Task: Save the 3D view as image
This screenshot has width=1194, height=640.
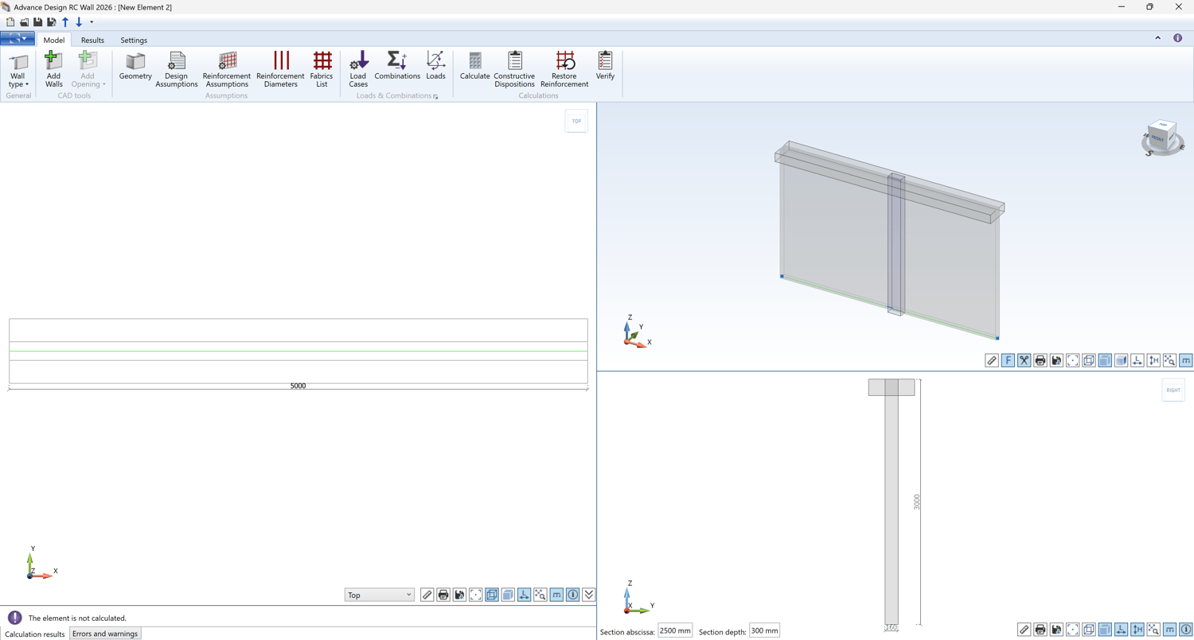Action: 1056,360
